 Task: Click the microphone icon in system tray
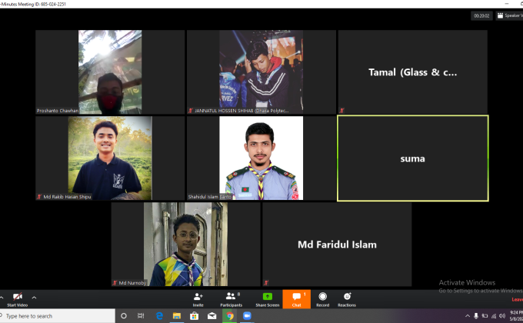coord(476,316)
